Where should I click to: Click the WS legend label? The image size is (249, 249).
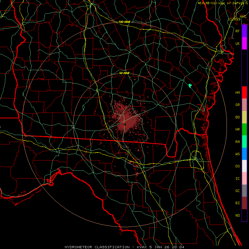238,154
